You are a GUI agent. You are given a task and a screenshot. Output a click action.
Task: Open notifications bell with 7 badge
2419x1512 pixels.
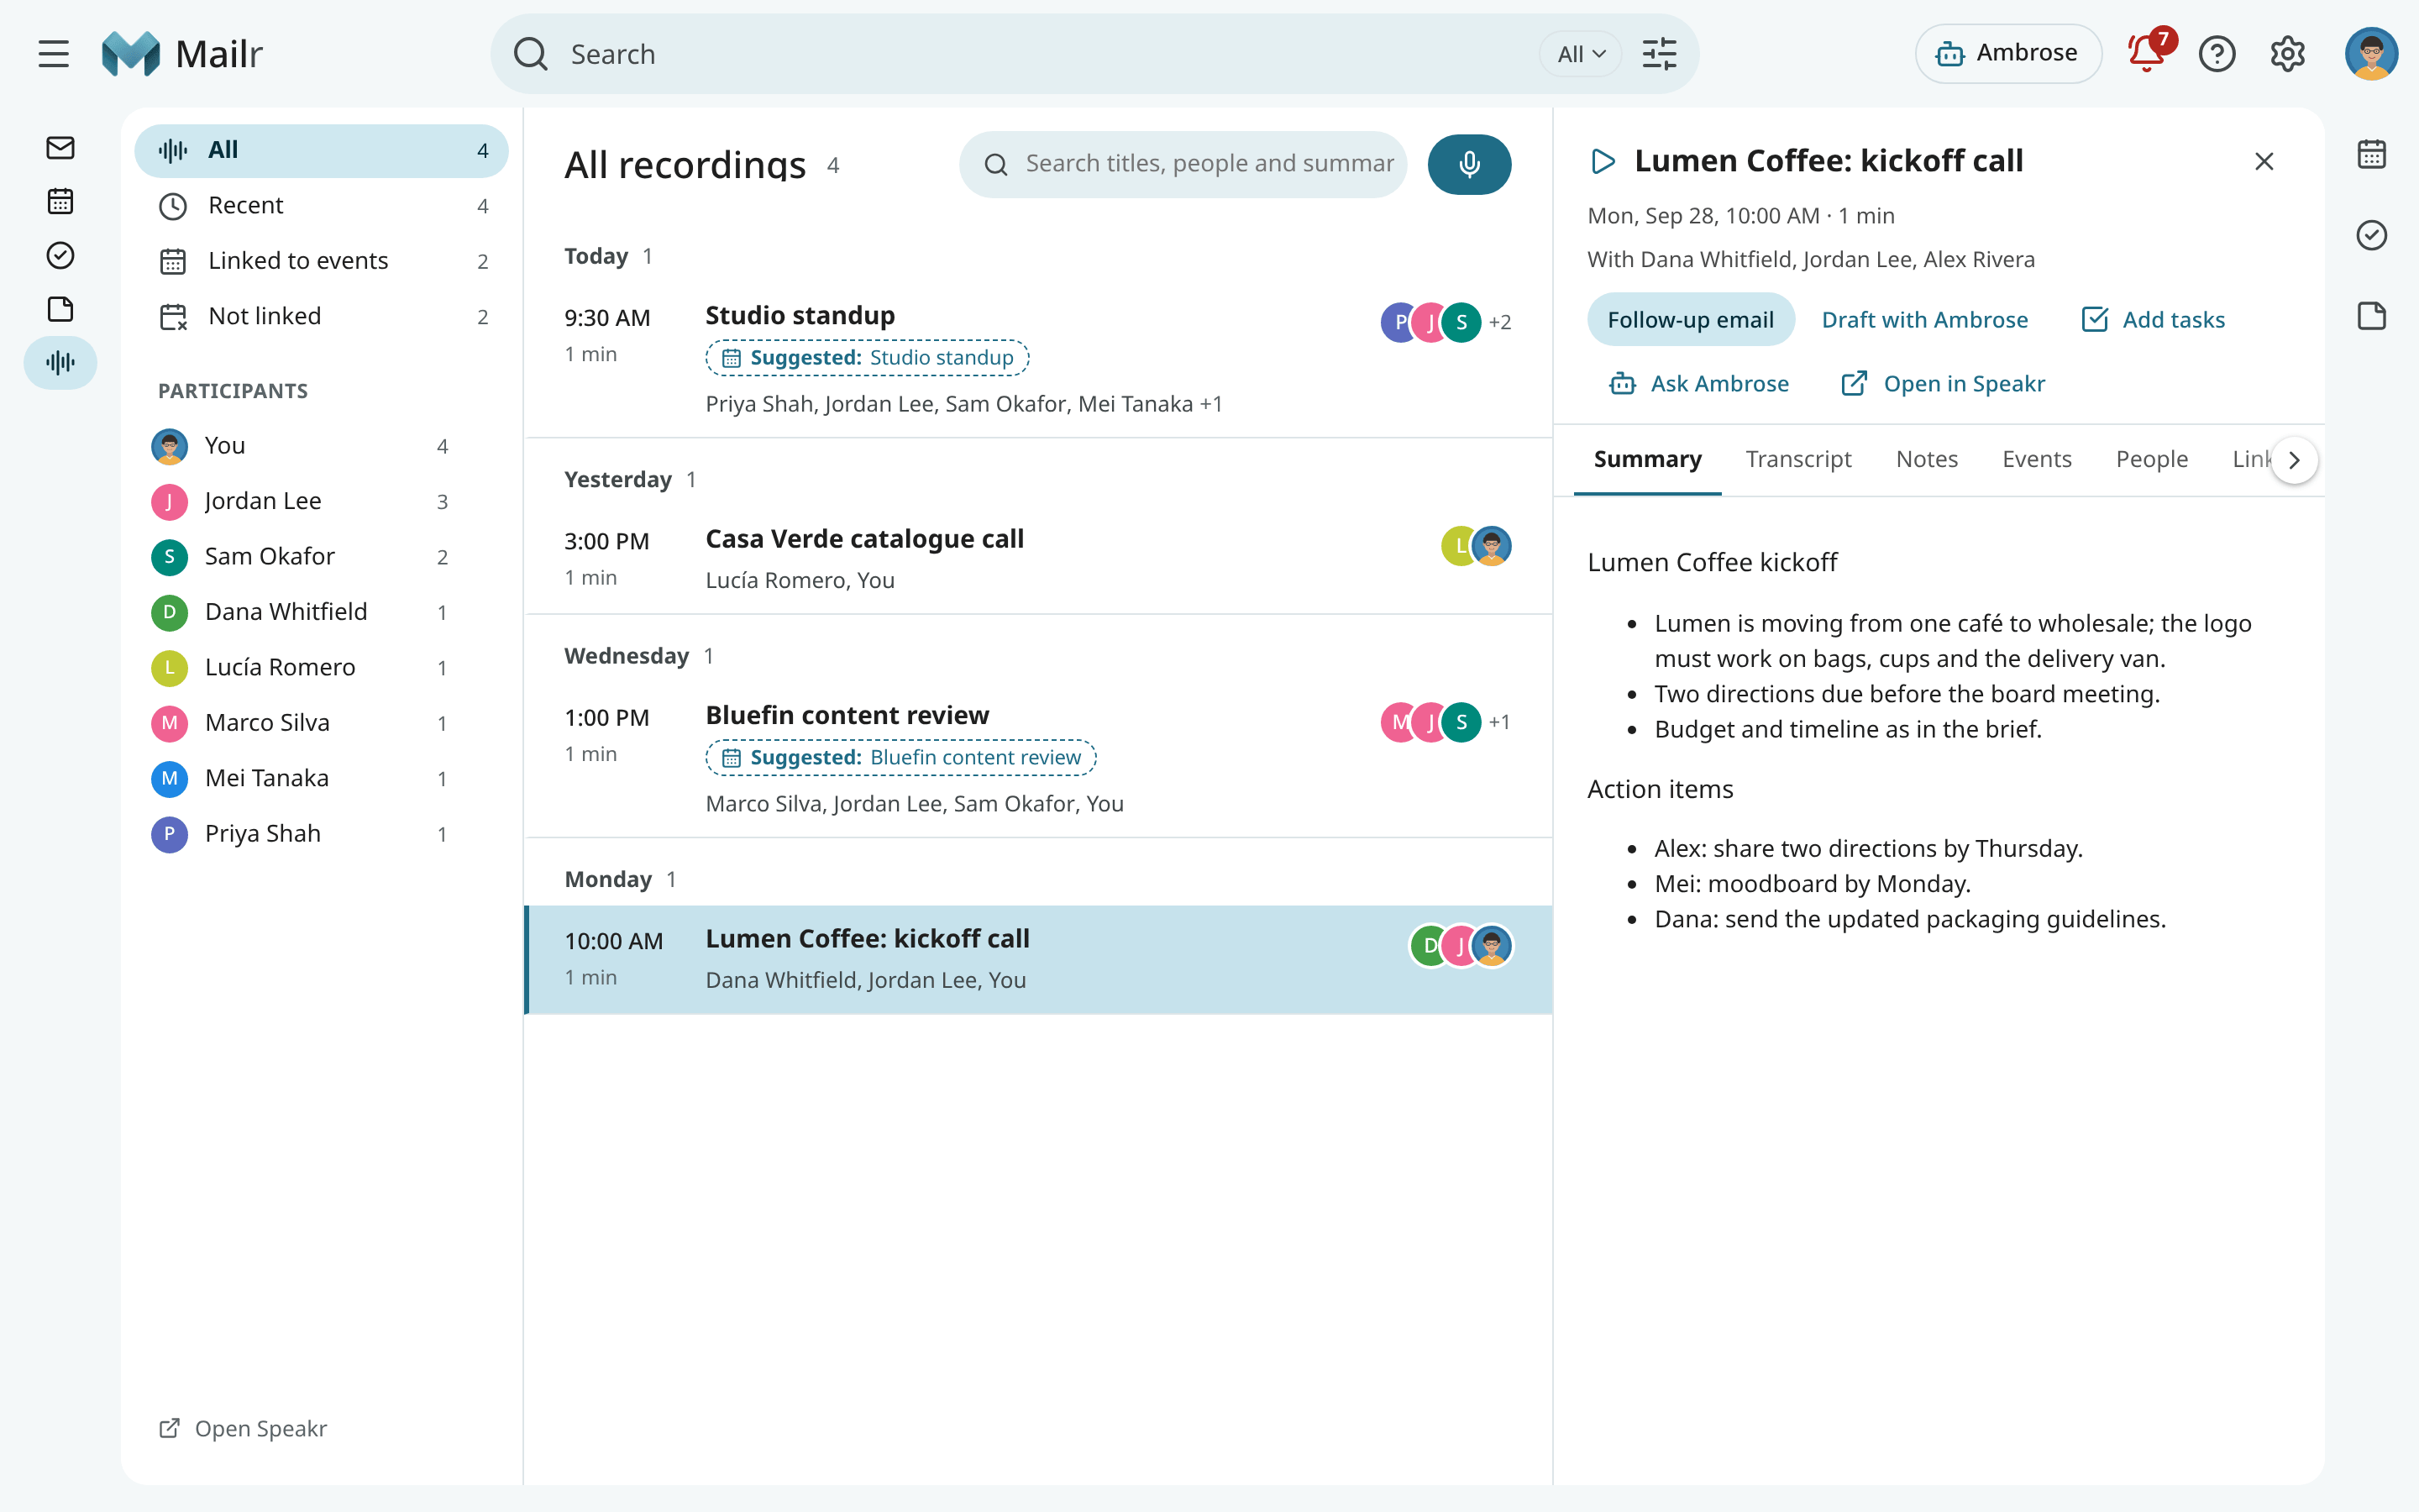[x=2147, y=52]
